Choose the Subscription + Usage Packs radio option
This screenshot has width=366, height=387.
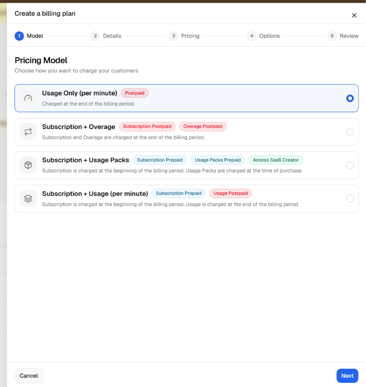pos(350,165)
